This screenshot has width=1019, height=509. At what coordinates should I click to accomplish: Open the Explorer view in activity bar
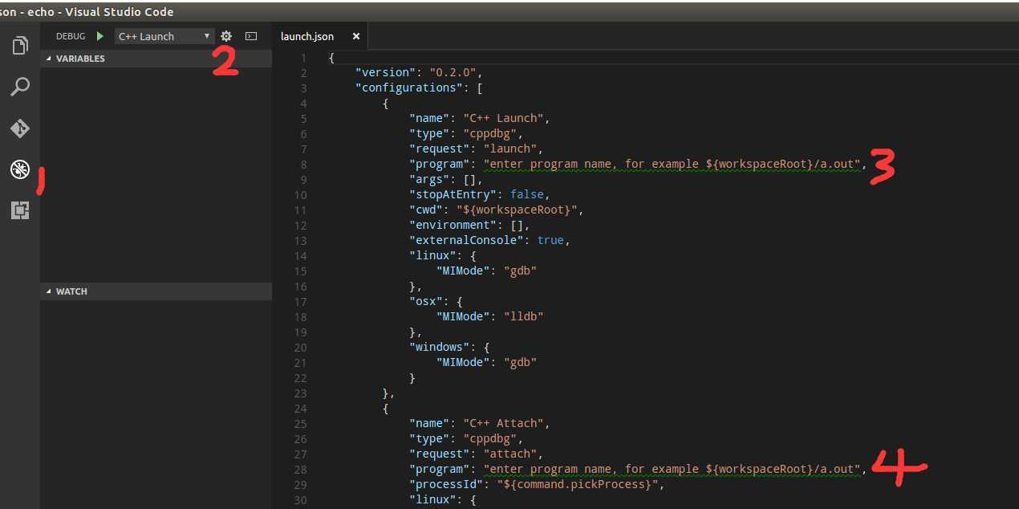point(20,45)
